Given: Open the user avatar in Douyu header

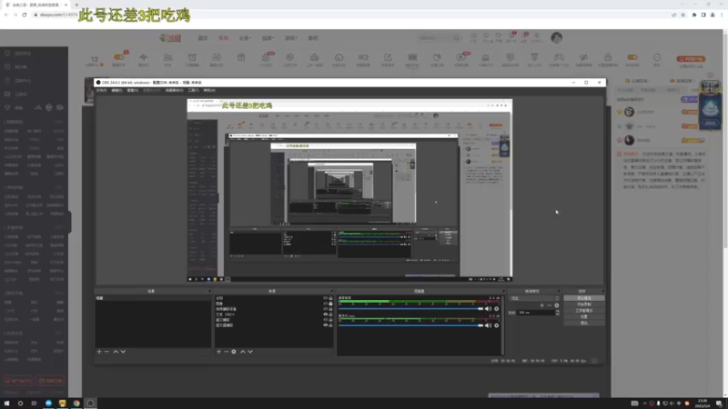Looking at the screenshot, I should click(x=557, y=37).
